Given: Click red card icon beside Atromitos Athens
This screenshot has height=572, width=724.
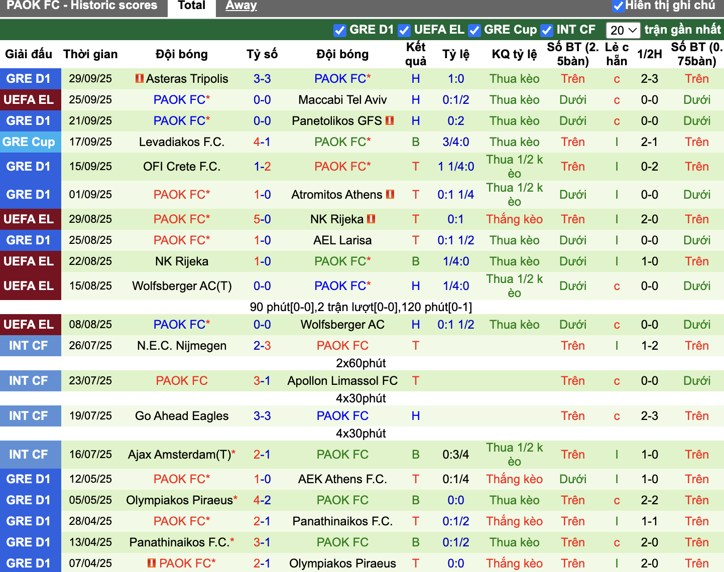Looking at the screenshot, I should [x=390, y=194].
